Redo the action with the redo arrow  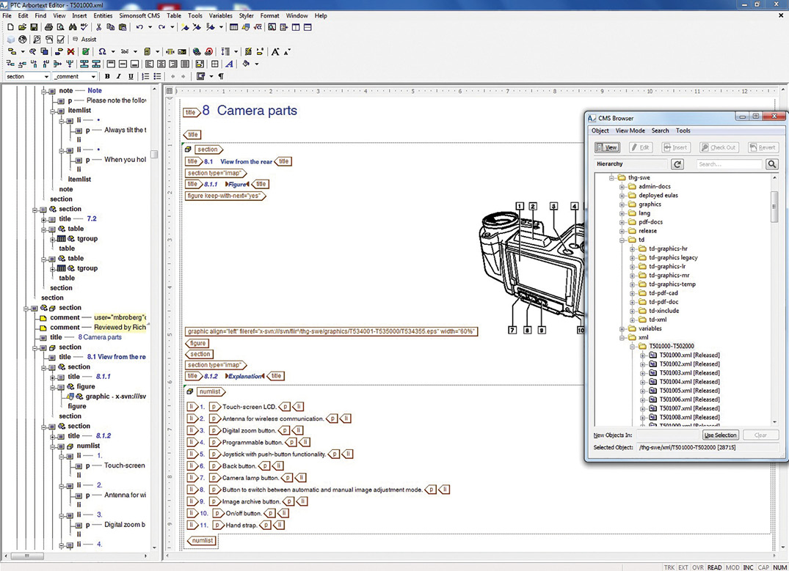(x=161, y=27)
